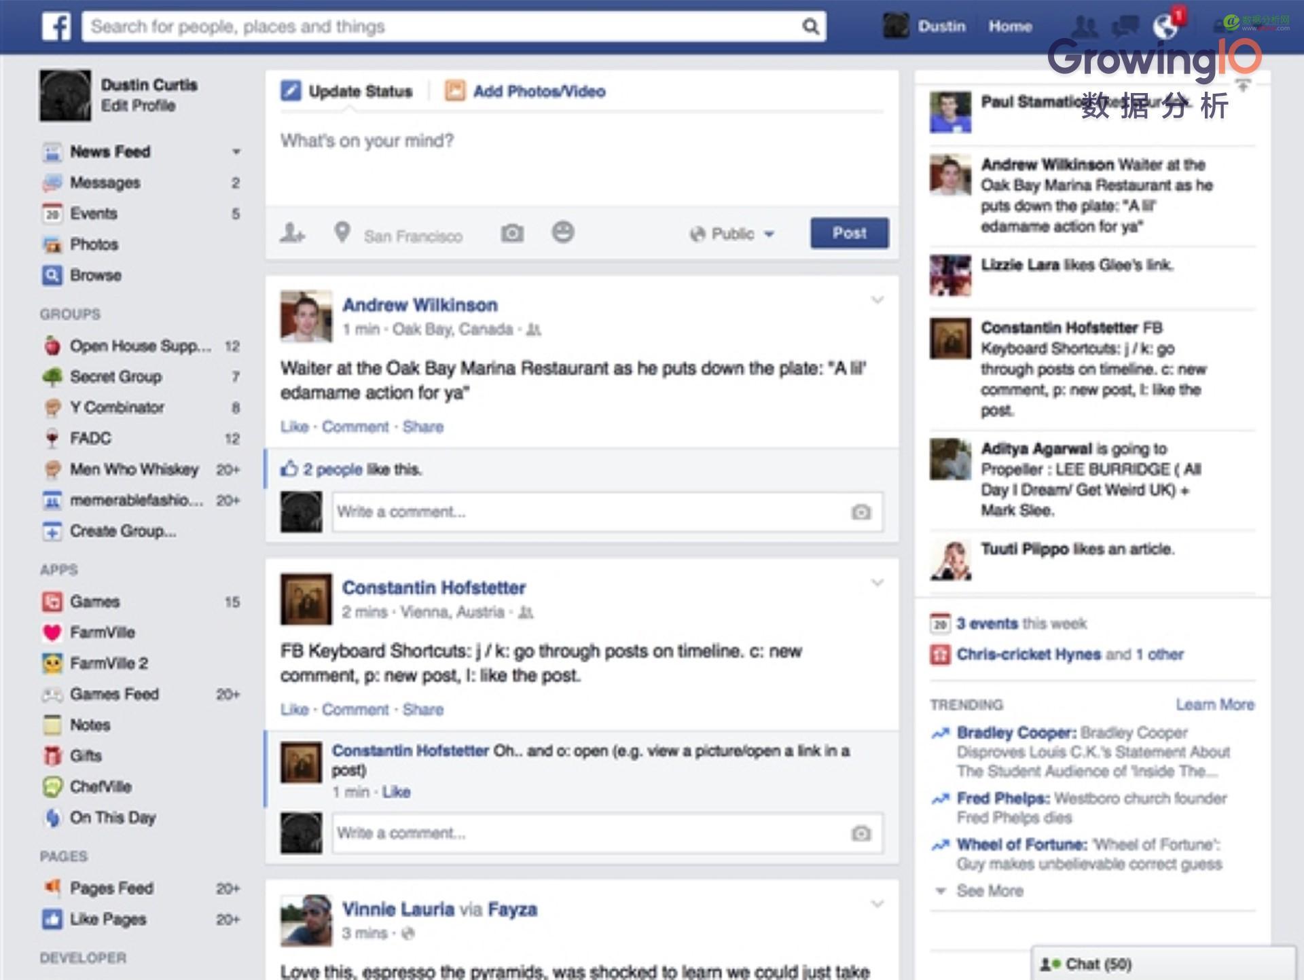This screenshot has height=980, width=1304.
Task: Click the search magnifier icon
Action: tap(810, 26)
